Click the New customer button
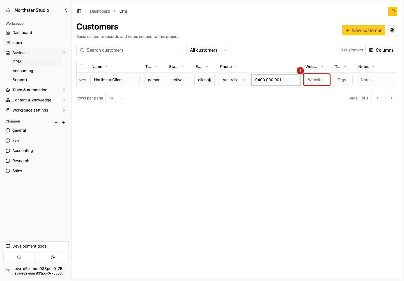404x281 pixels. click(363, 30)
